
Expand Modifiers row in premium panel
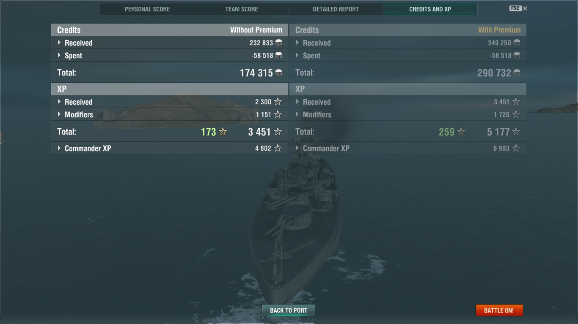(x=408, y=114)
